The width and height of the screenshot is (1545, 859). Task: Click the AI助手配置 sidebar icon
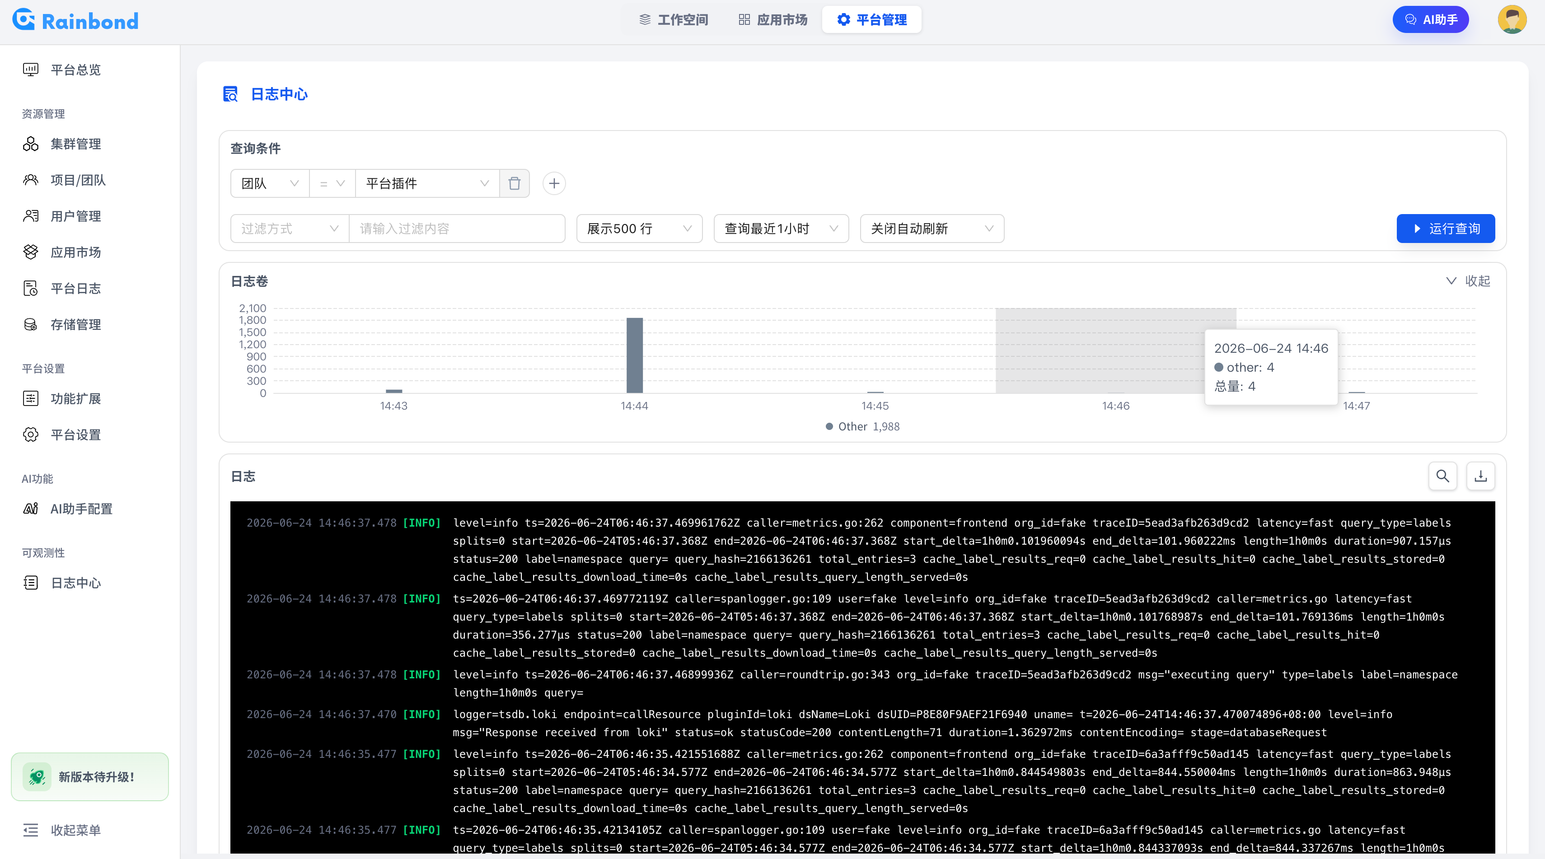click(x=31, y=509)
